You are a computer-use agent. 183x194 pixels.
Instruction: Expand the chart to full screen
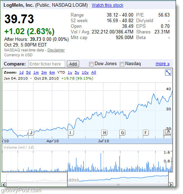[168, 73]
